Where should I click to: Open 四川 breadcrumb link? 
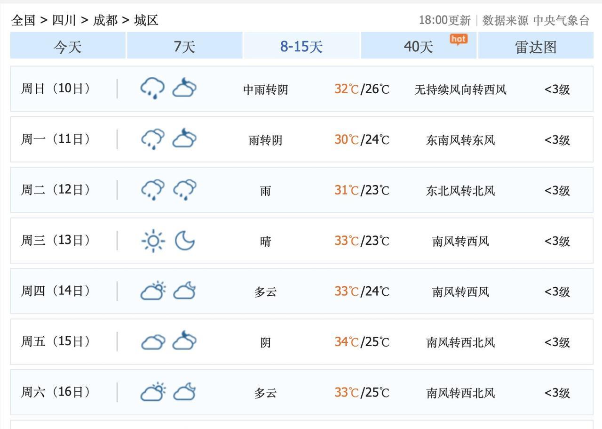pyautogui.click(x=64, y=20)
